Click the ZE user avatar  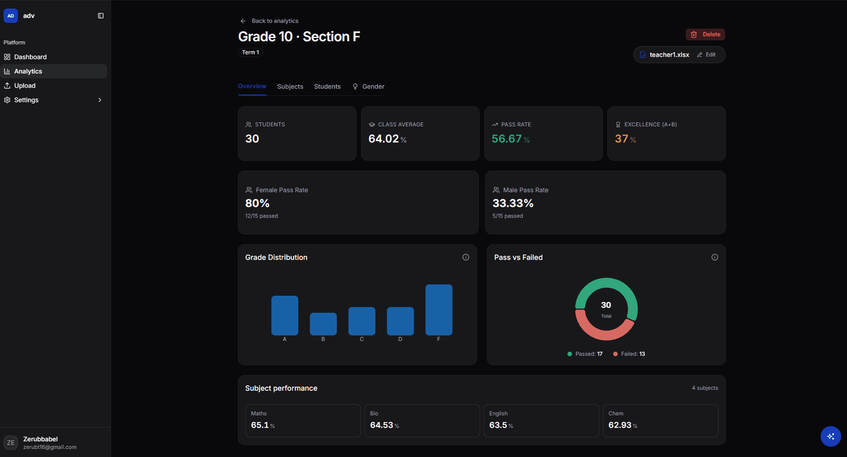pos(11,443)
